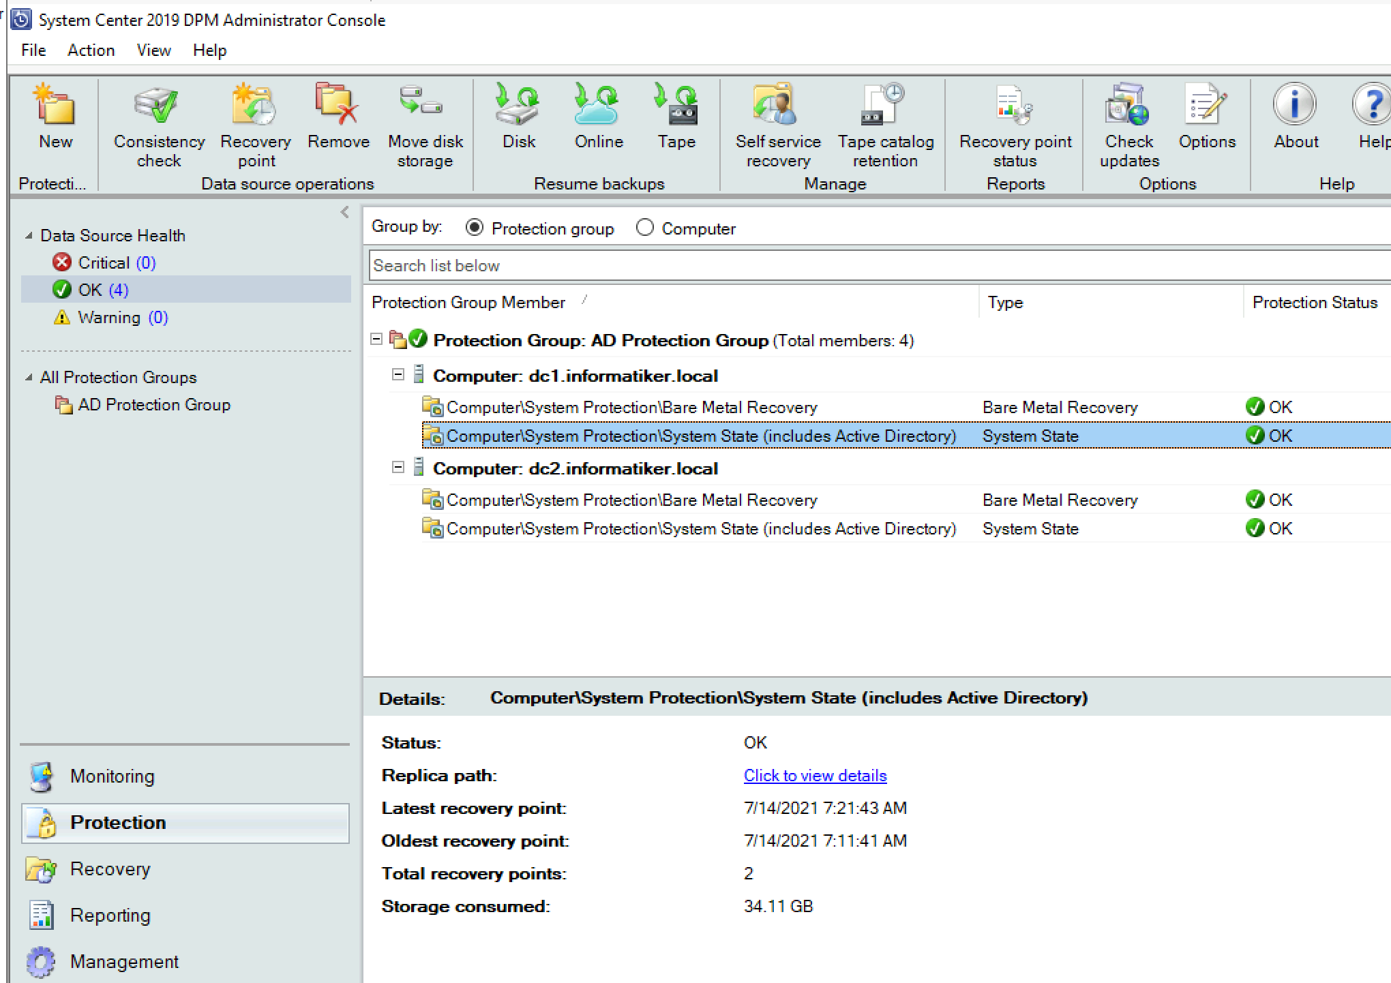Click Oldest recovery point 7:11:41 AM value
This screenshot has width=1391, height=983.
point(825,841)
